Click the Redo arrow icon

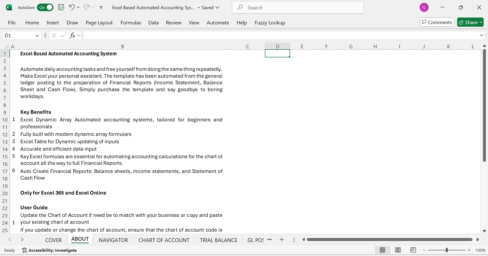pyautogui.click(x=86, y=7)
